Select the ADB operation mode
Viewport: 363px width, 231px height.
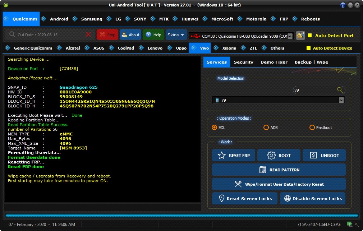click(266, 128)
